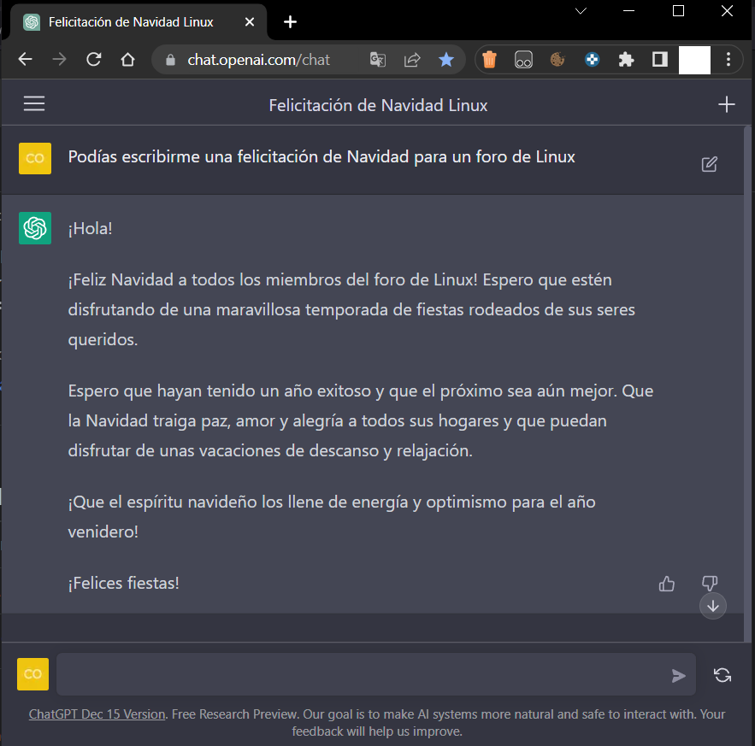Open the Extensions puzzle menu
Screen dimensions: 755x746
click(626, 60)
